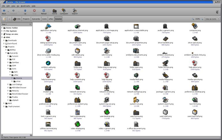The height and width of the screenshot is (140, 222).
Task: Select emblem-web.png globe icon
Action: pyautogui.click(x=48, y=63)
